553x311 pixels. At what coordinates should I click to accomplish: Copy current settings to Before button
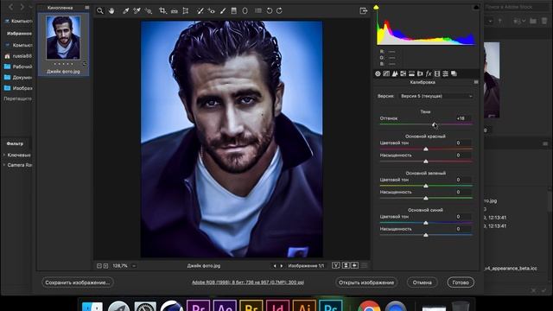355,265
